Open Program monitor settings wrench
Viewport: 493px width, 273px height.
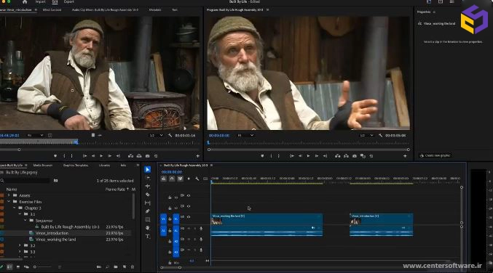[x=380, y=135]
